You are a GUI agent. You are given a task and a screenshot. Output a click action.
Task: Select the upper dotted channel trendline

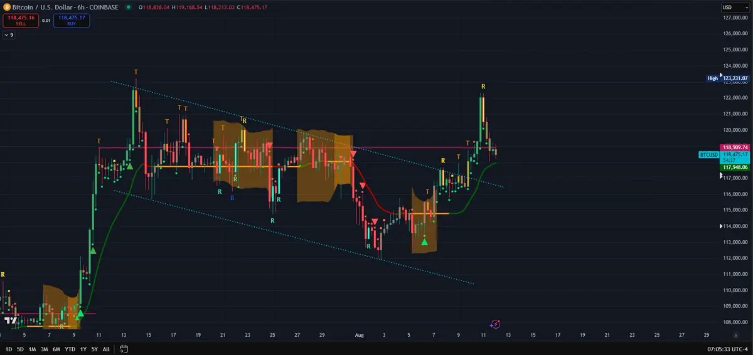pyautogui.click(x=307, y=134)
